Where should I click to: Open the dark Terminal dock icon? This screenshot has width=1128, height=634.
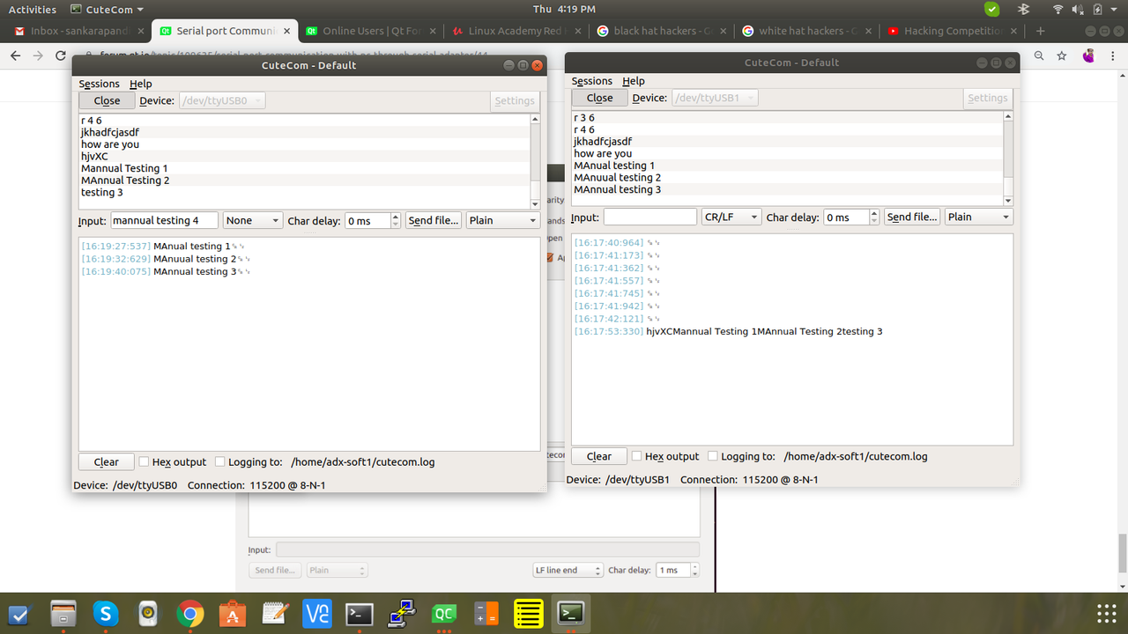(x=360, y=613)
